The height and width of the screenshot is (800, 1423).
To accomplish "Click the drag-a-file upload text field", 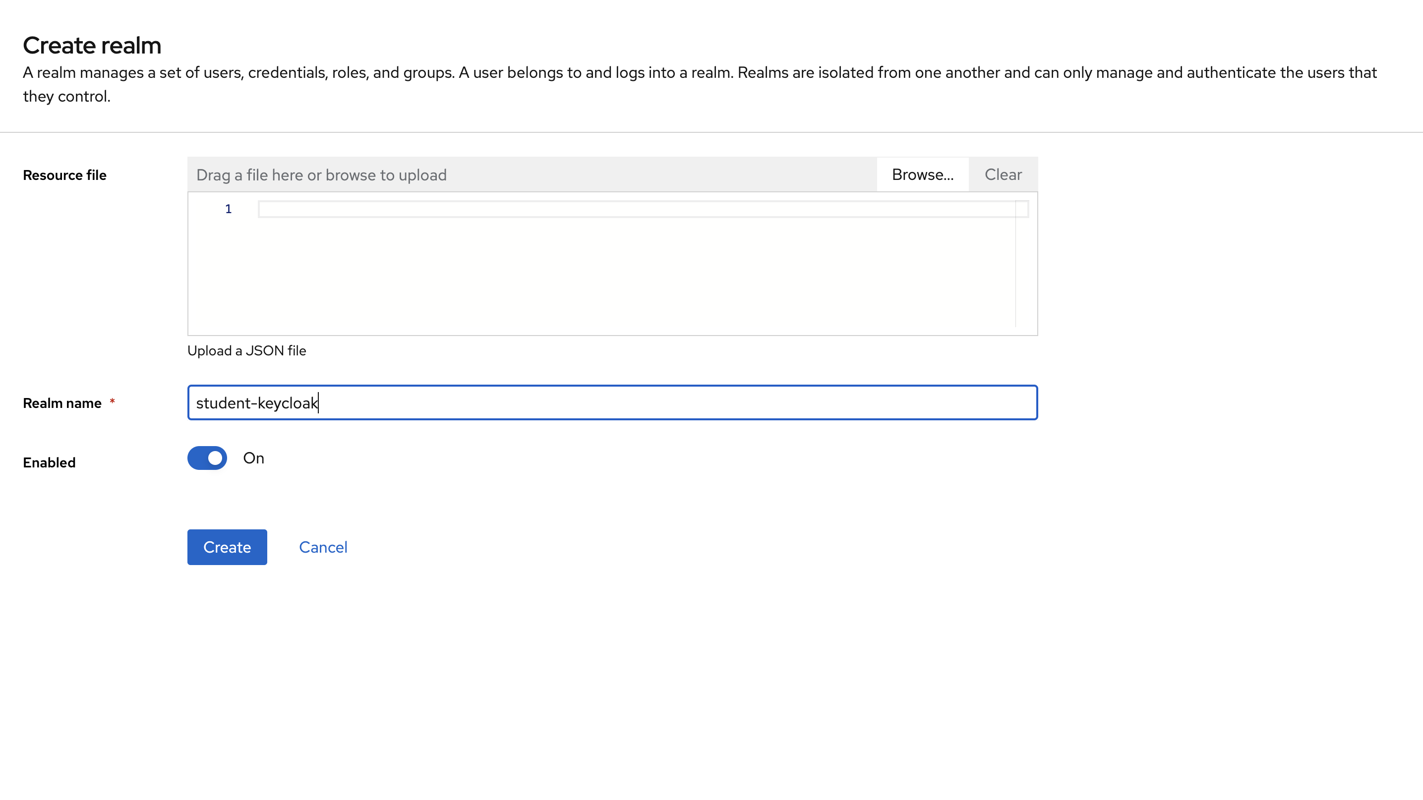I will click(x=532, y=174).
